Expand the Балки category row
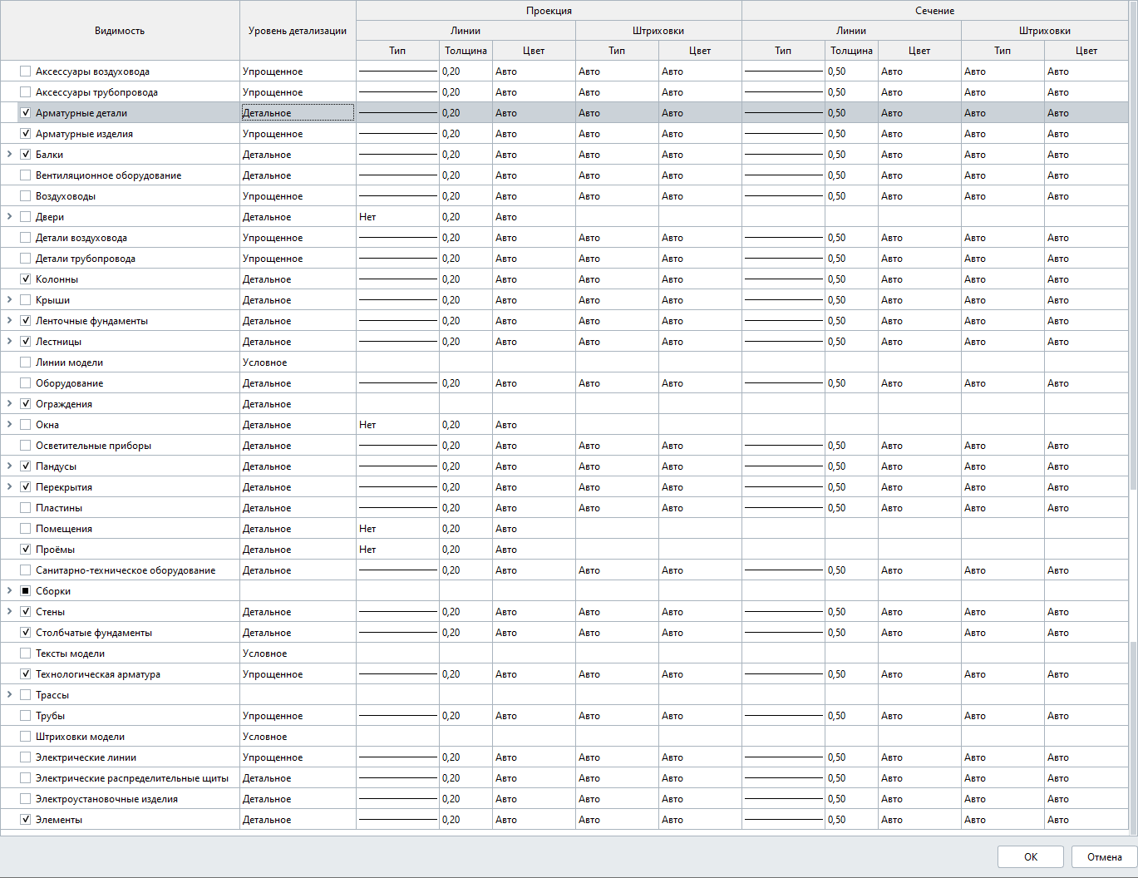This screenshot has height=878, width=1138. [x=9, y=155]
